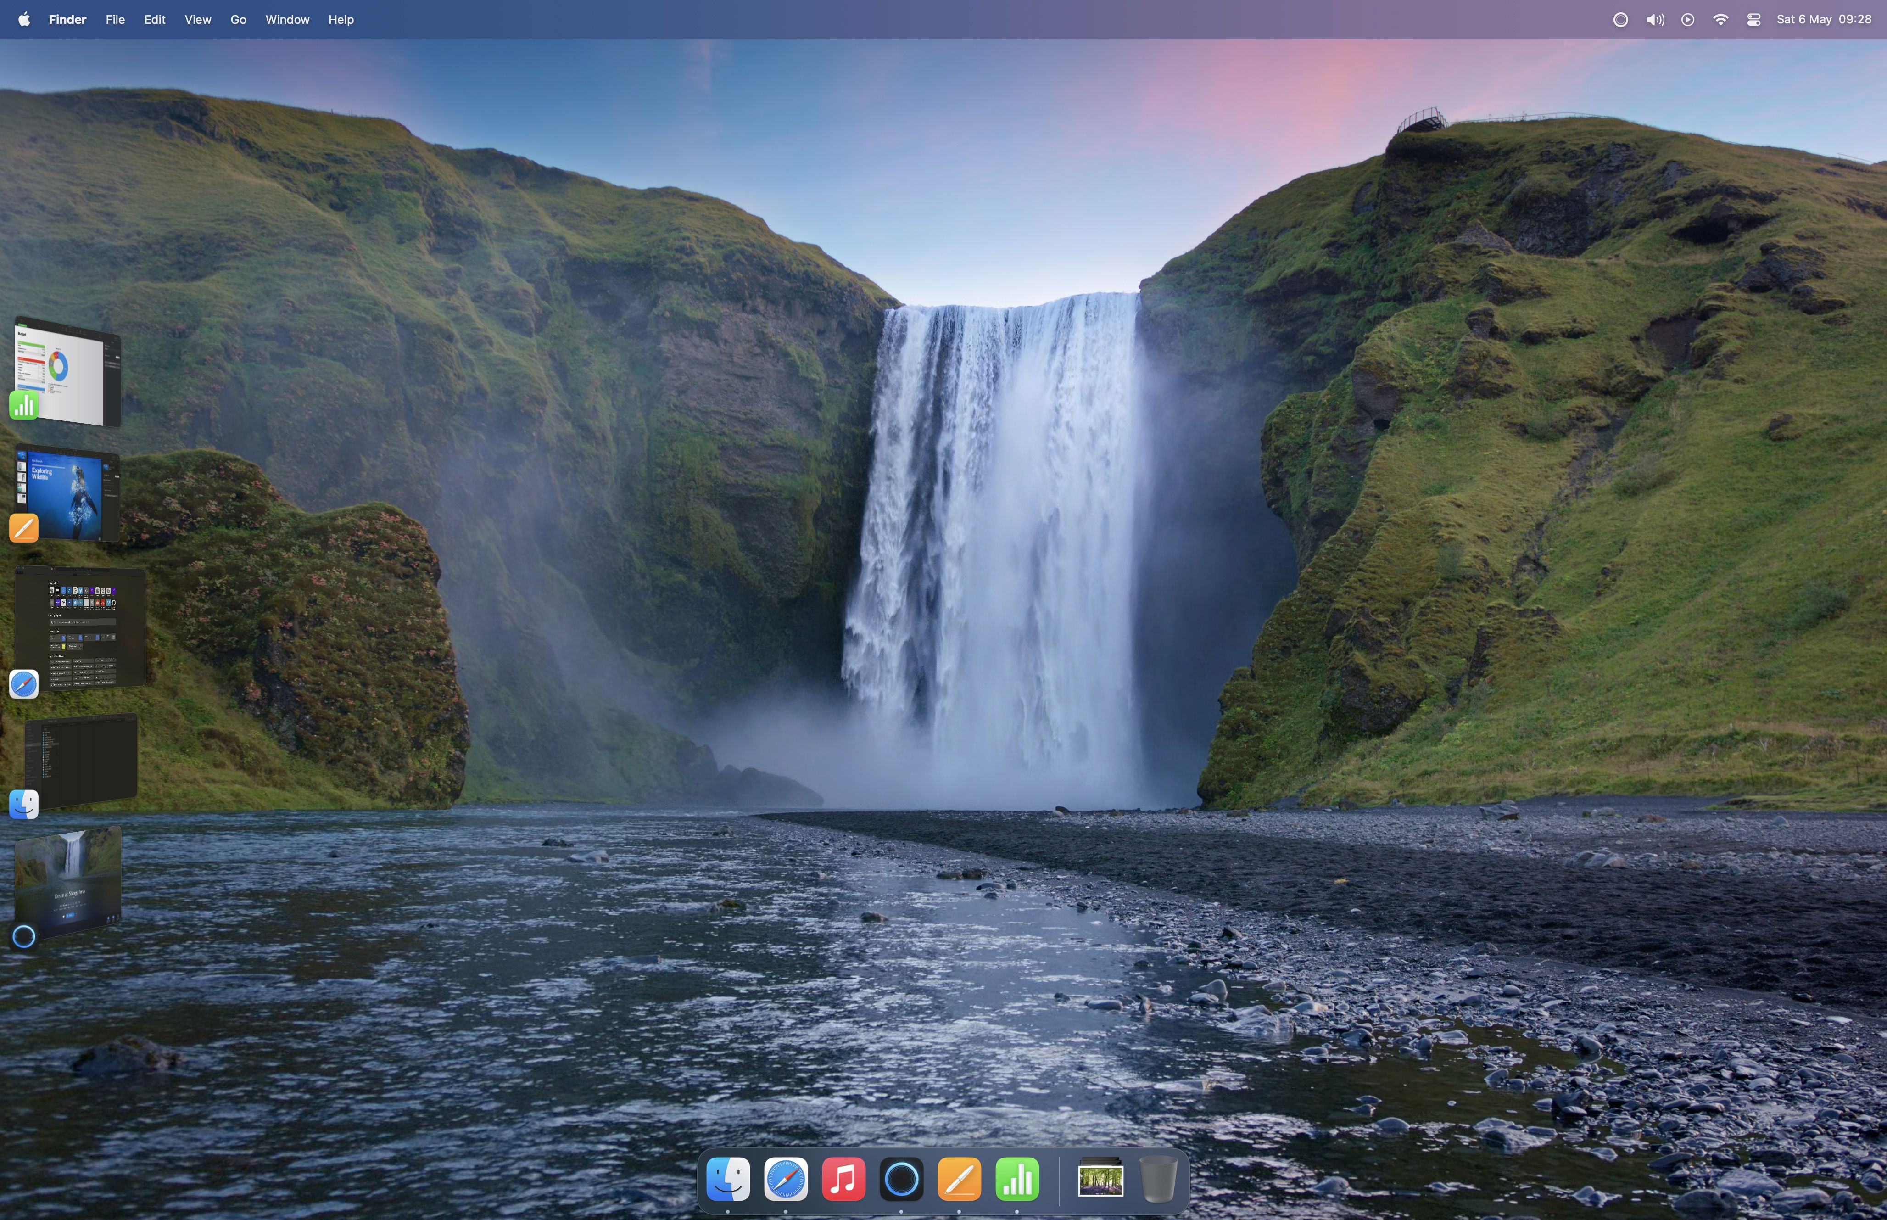The height and width of the screenshot is (1220, 1887).
Task: Open the File menu
Action: (115, 20)
